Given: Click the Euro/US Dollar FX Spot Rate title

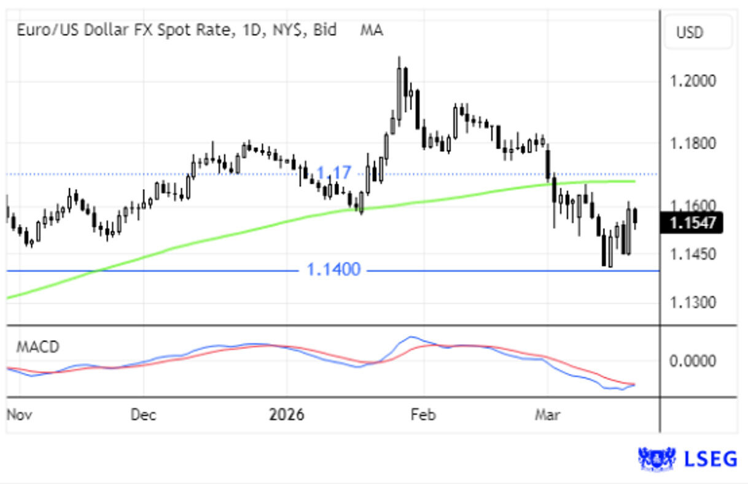Looking at the screenshot, I should [x=176, y=30].
